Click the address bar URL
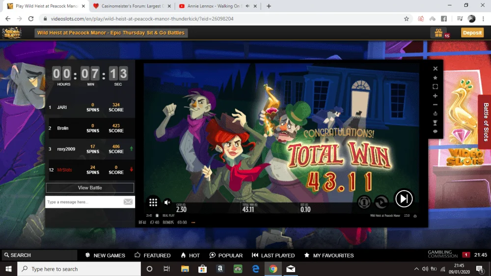Image resolution: width=491 pixels, height=276 pixels. tap(142, 19)
